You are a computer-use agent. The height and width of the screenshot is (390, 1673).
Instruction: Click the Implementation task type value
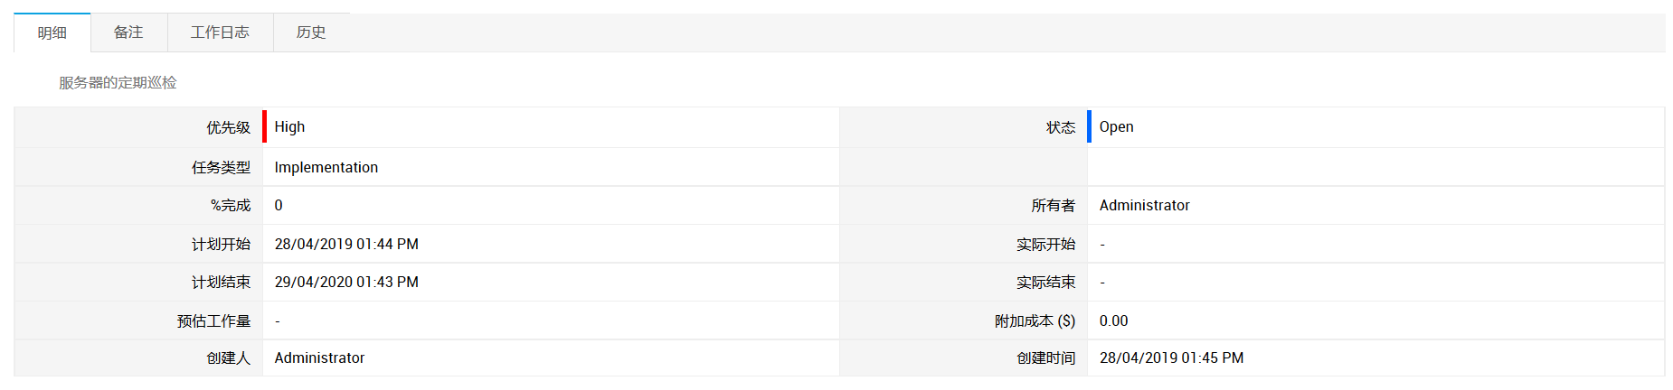(326, 168)
